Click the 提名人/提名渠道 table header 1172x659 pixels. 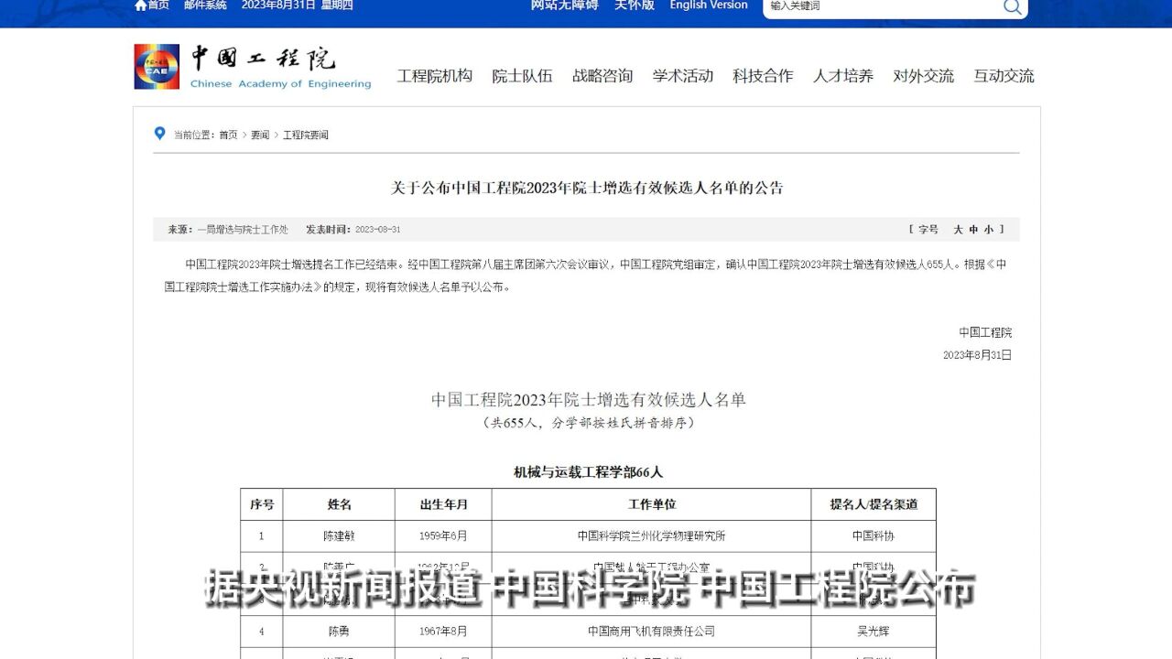pyautogui.click(x=874, y=504)
